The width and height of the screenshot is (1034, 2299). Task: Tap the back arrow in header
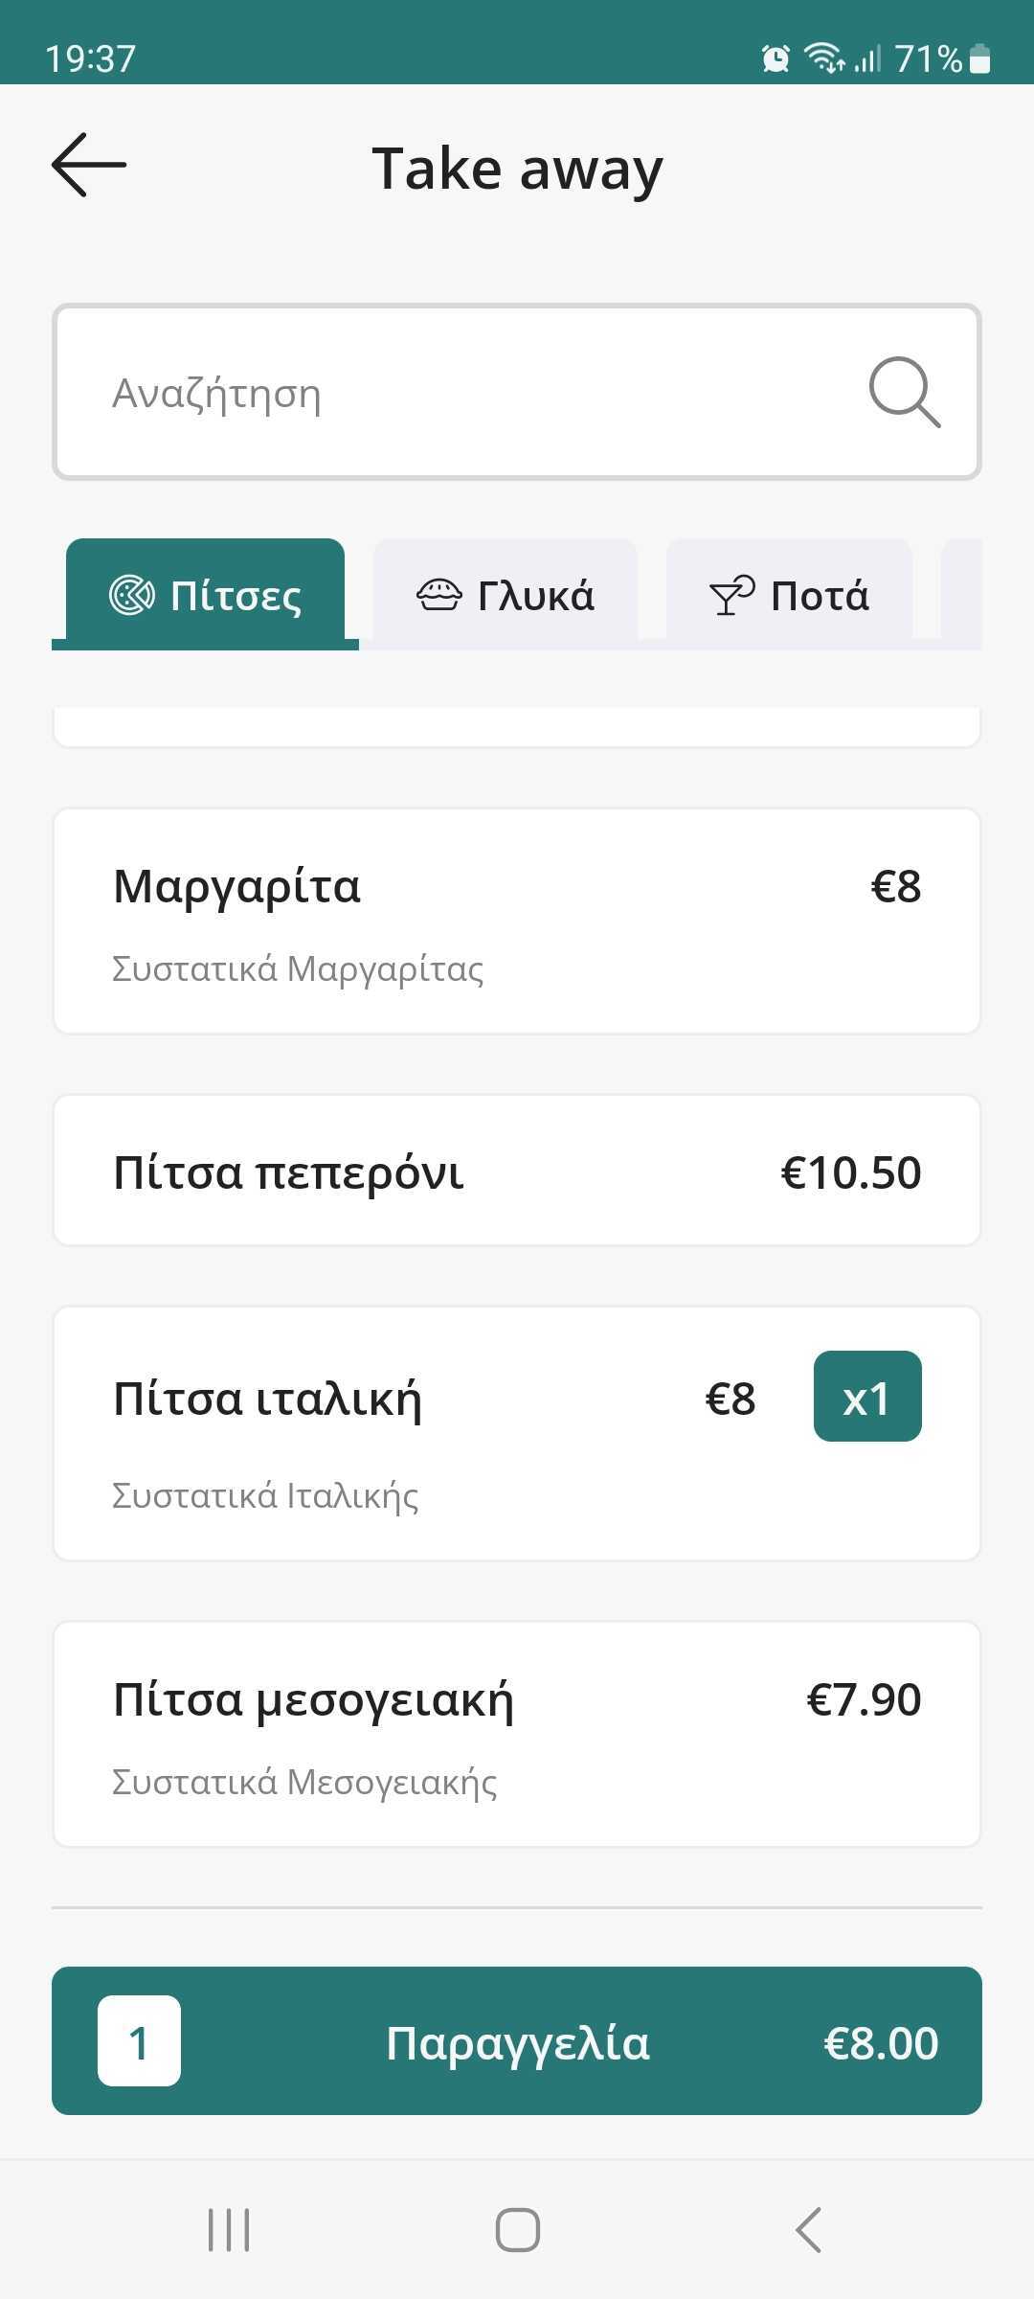click(89, 165)
